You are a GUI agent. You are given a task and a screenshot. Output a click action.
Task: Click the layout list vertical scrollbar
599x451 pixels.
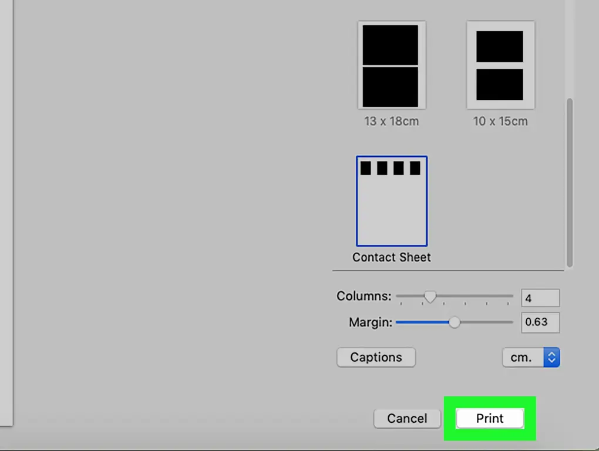click(x=570, y=183)
